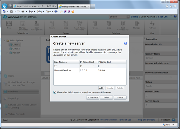
Task: Select the Cirrus 1 subscription
Action: pos(15,45)
